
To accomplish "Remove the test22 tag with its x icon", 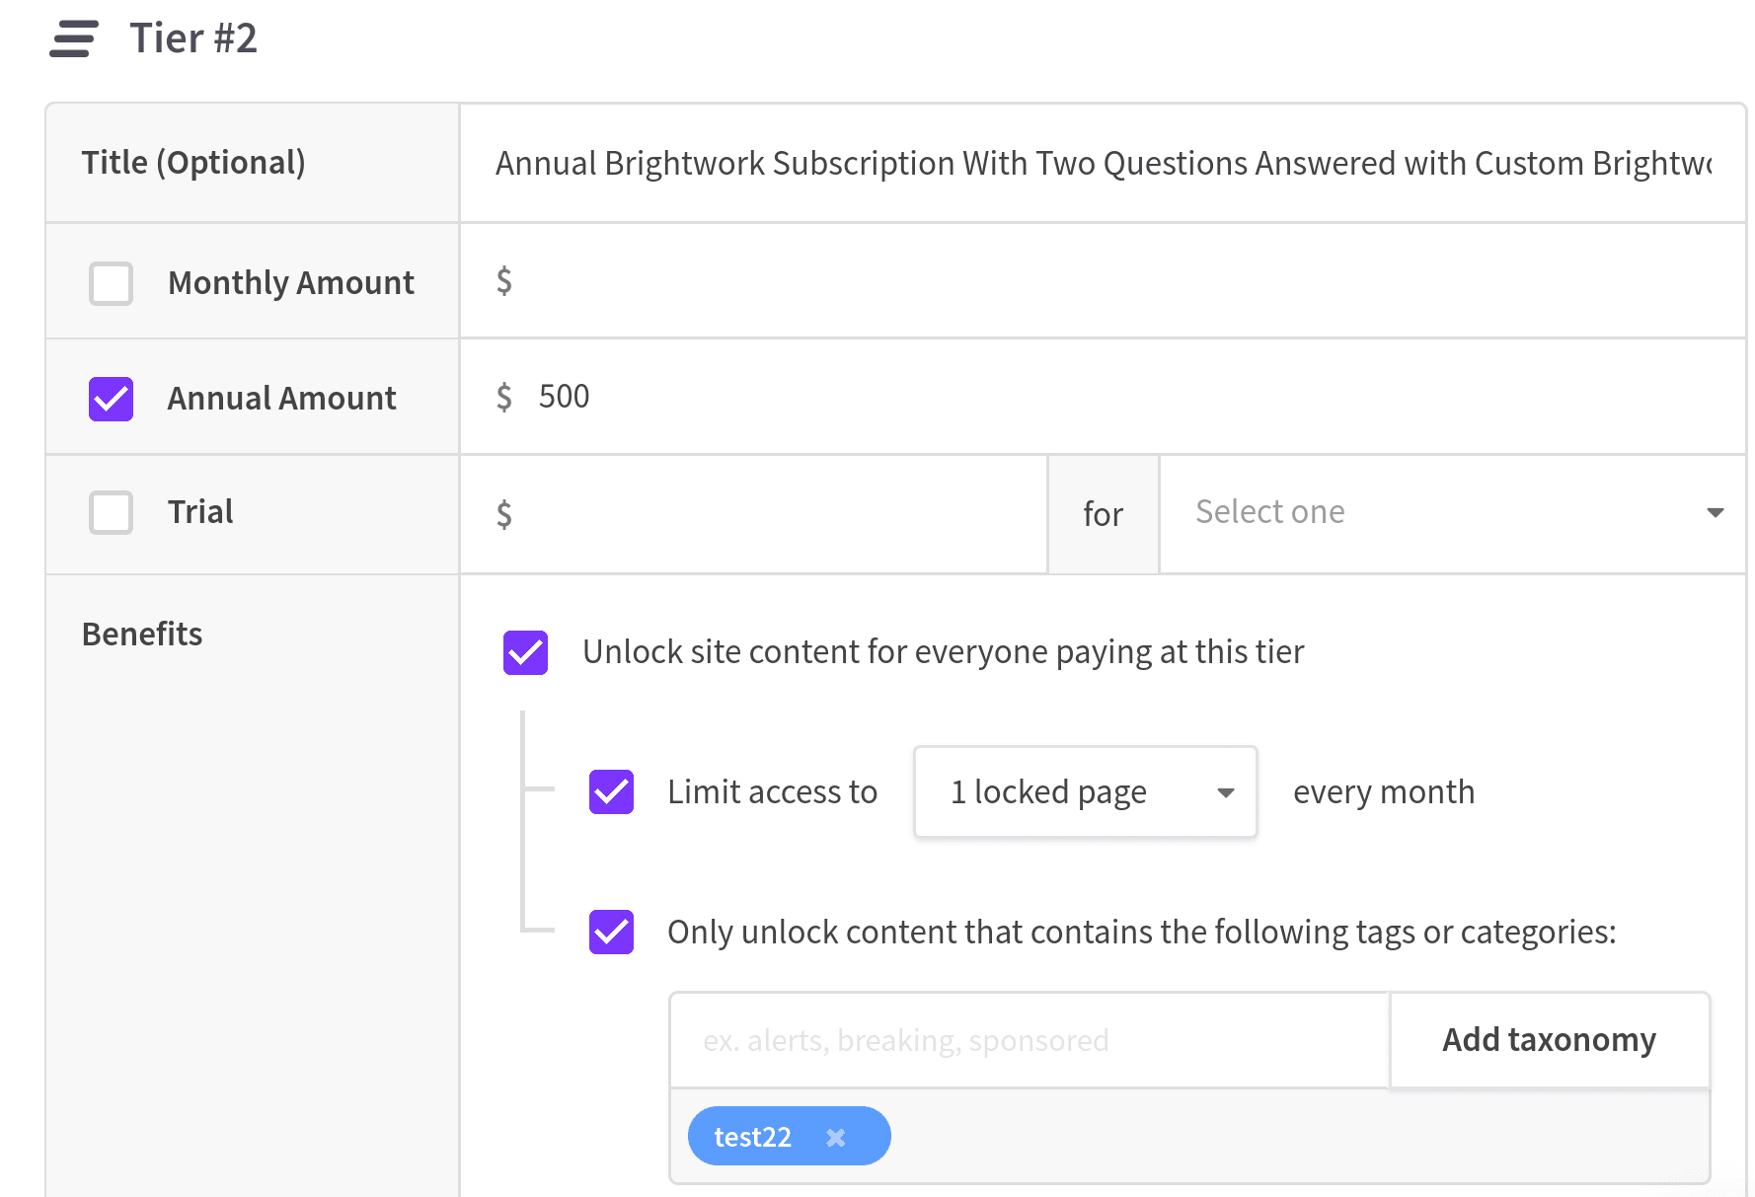I will tap(836, 1138).
